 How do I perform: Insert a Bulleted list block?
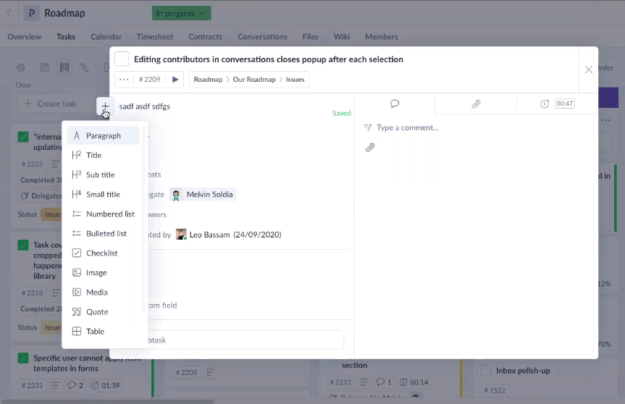(x=104, y=233)
